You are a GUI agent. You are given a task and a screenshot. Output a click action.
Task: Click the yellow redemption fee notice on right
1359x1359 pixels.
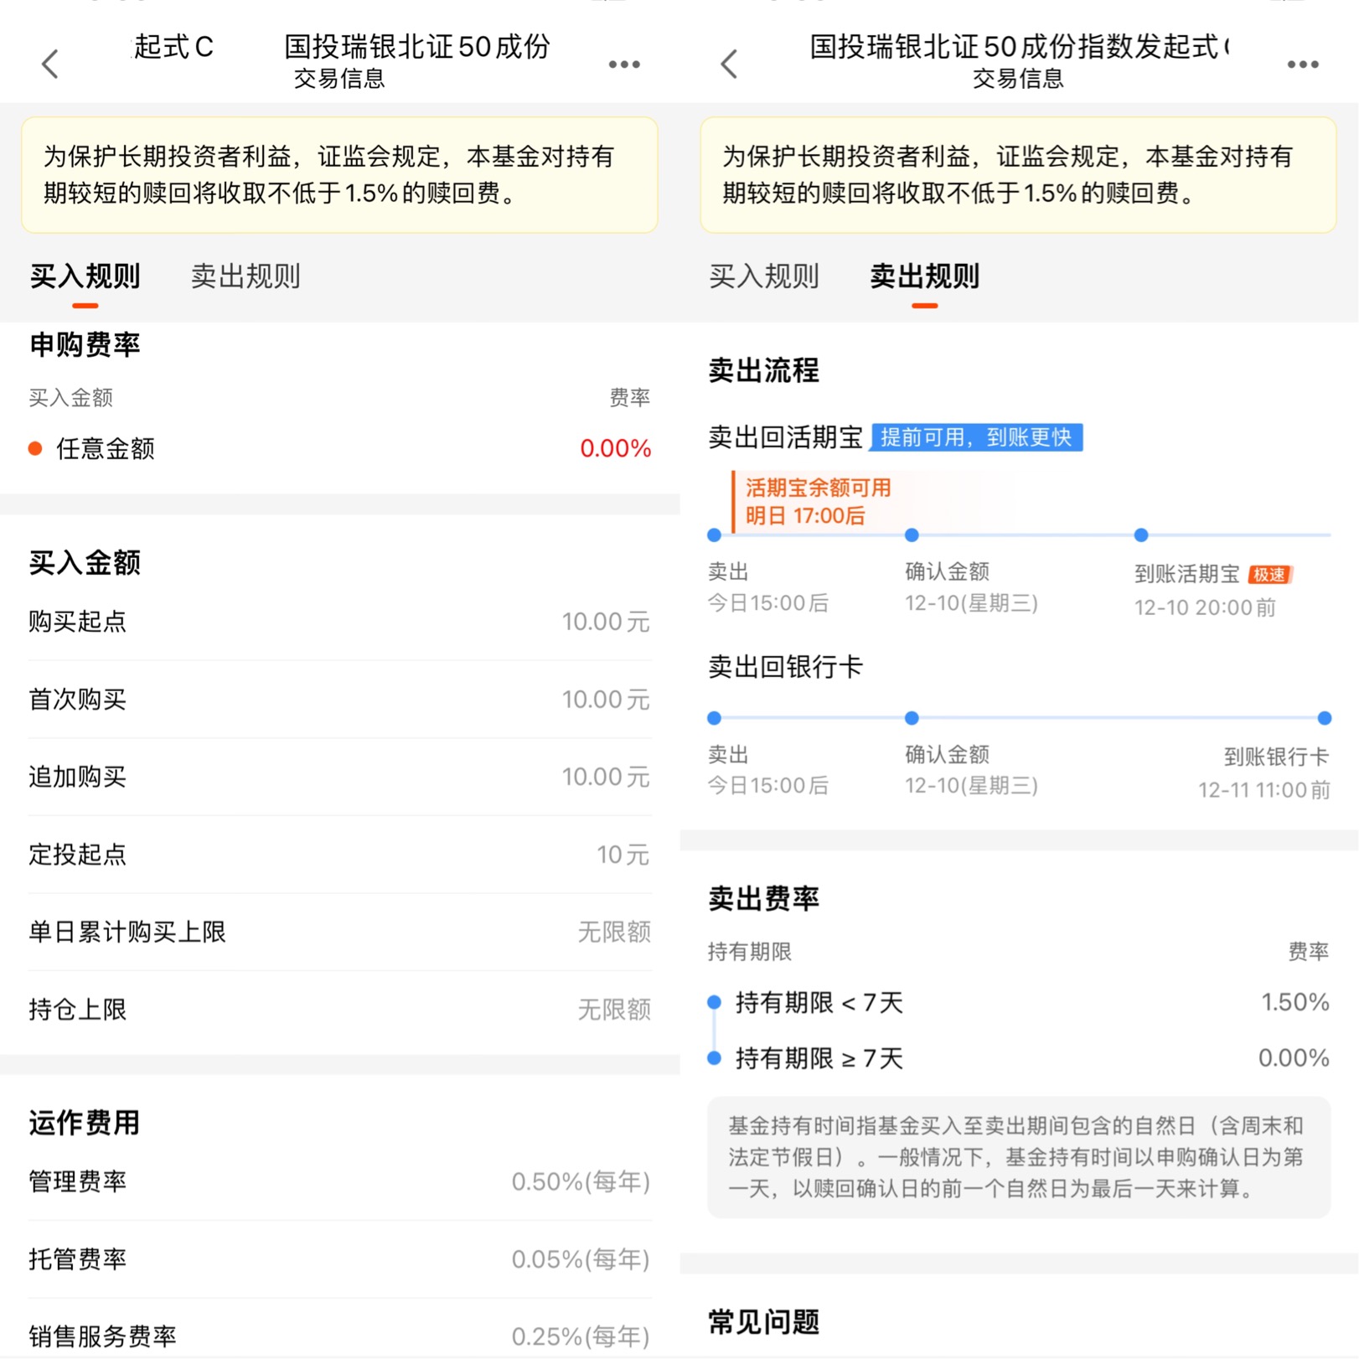(1018, 174)
